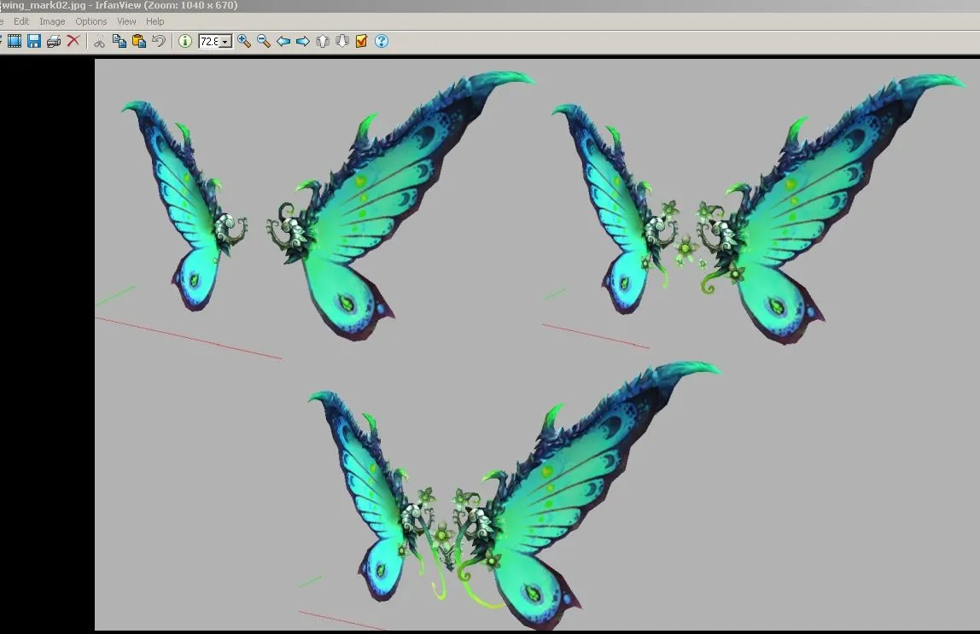
Task: Expand the zoom percentage dropdown arrow
Action: (225, 42)
